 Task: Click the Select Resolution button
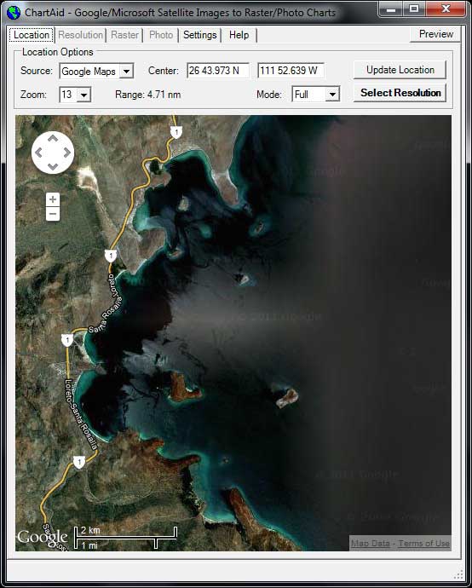pos(400,93)
